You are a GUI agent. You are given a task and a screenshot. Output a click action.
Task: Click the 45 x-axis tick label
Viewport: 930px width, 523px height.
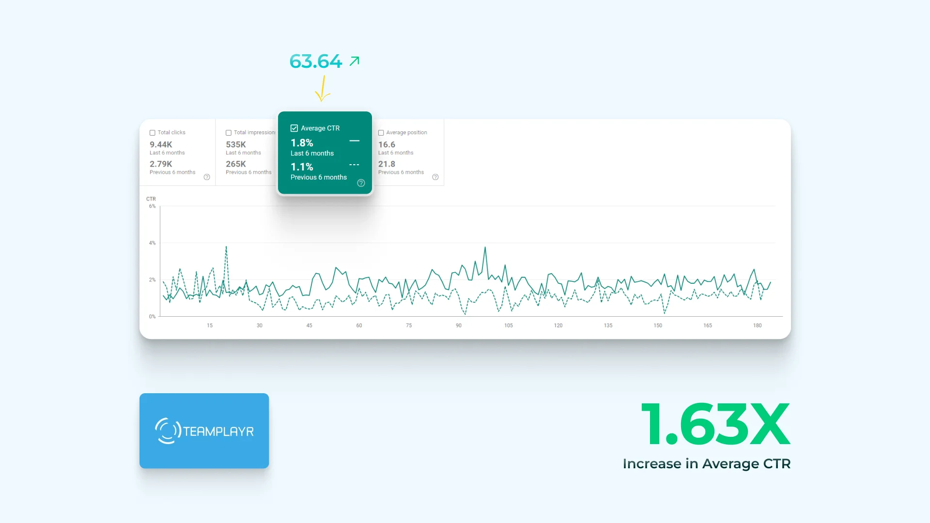click(309, 325)
